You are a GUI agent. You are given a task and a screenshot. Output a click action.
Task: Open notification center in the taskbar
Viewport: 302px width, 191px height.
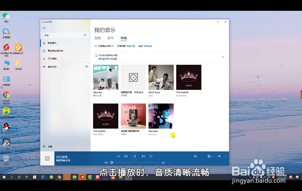coord(297,177)
